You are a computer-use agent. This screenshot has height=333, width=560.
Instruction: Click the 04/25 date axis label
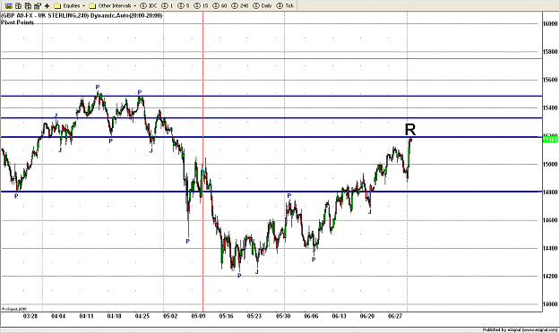click(x=142, y=316)
